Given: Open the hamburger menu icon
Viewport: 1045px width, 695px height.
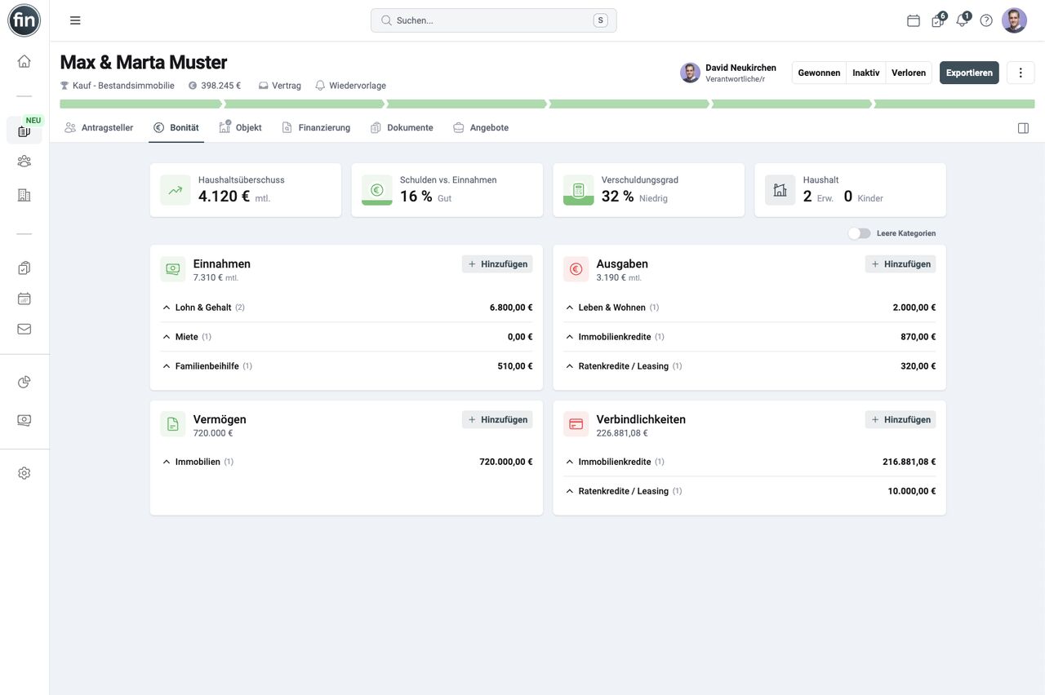Looking at the screenshot, I should pos(75,20).
